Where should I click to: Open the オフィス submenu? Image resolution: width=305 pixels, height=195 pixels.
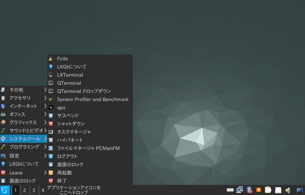24,114
